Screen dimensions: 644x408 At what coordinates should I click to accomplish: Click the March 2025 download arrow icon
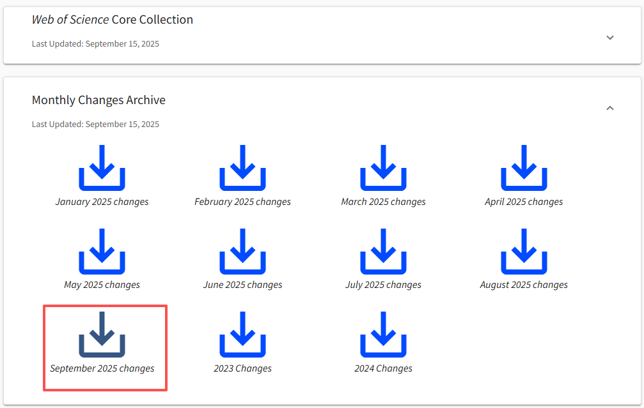coord(383,168)
